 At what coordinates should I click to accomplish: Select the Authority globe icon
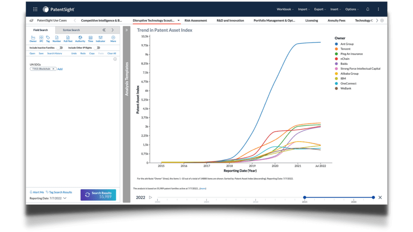coord(80,38)
